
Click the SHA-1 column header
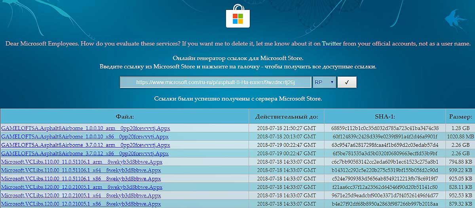385,117
